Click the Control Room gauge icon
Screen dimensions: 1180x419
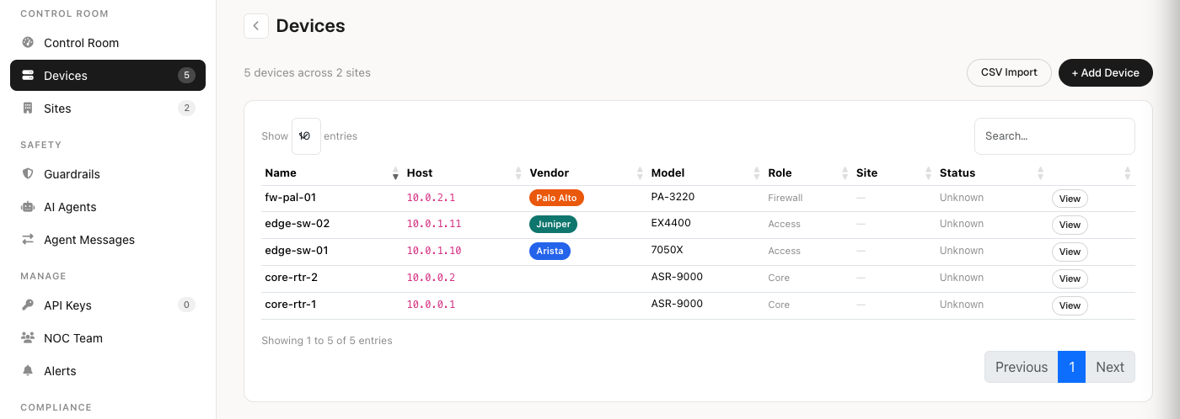pos(28,43)
